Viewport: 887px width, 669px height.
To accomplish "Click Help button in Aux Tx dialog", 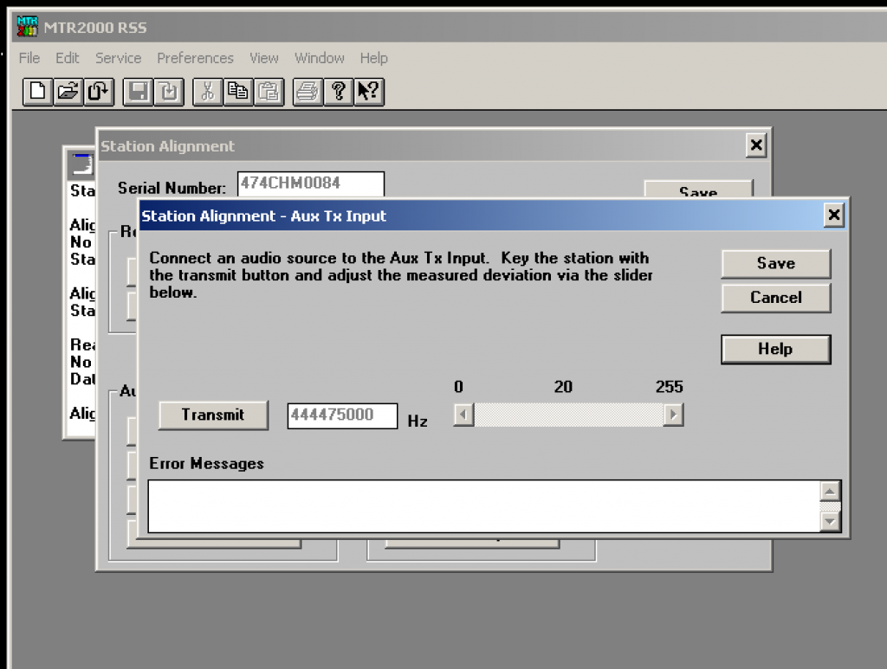I will coord(775,349).
